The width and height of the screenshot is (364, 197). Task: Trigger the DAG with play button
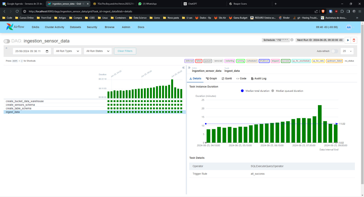[348, 40]
